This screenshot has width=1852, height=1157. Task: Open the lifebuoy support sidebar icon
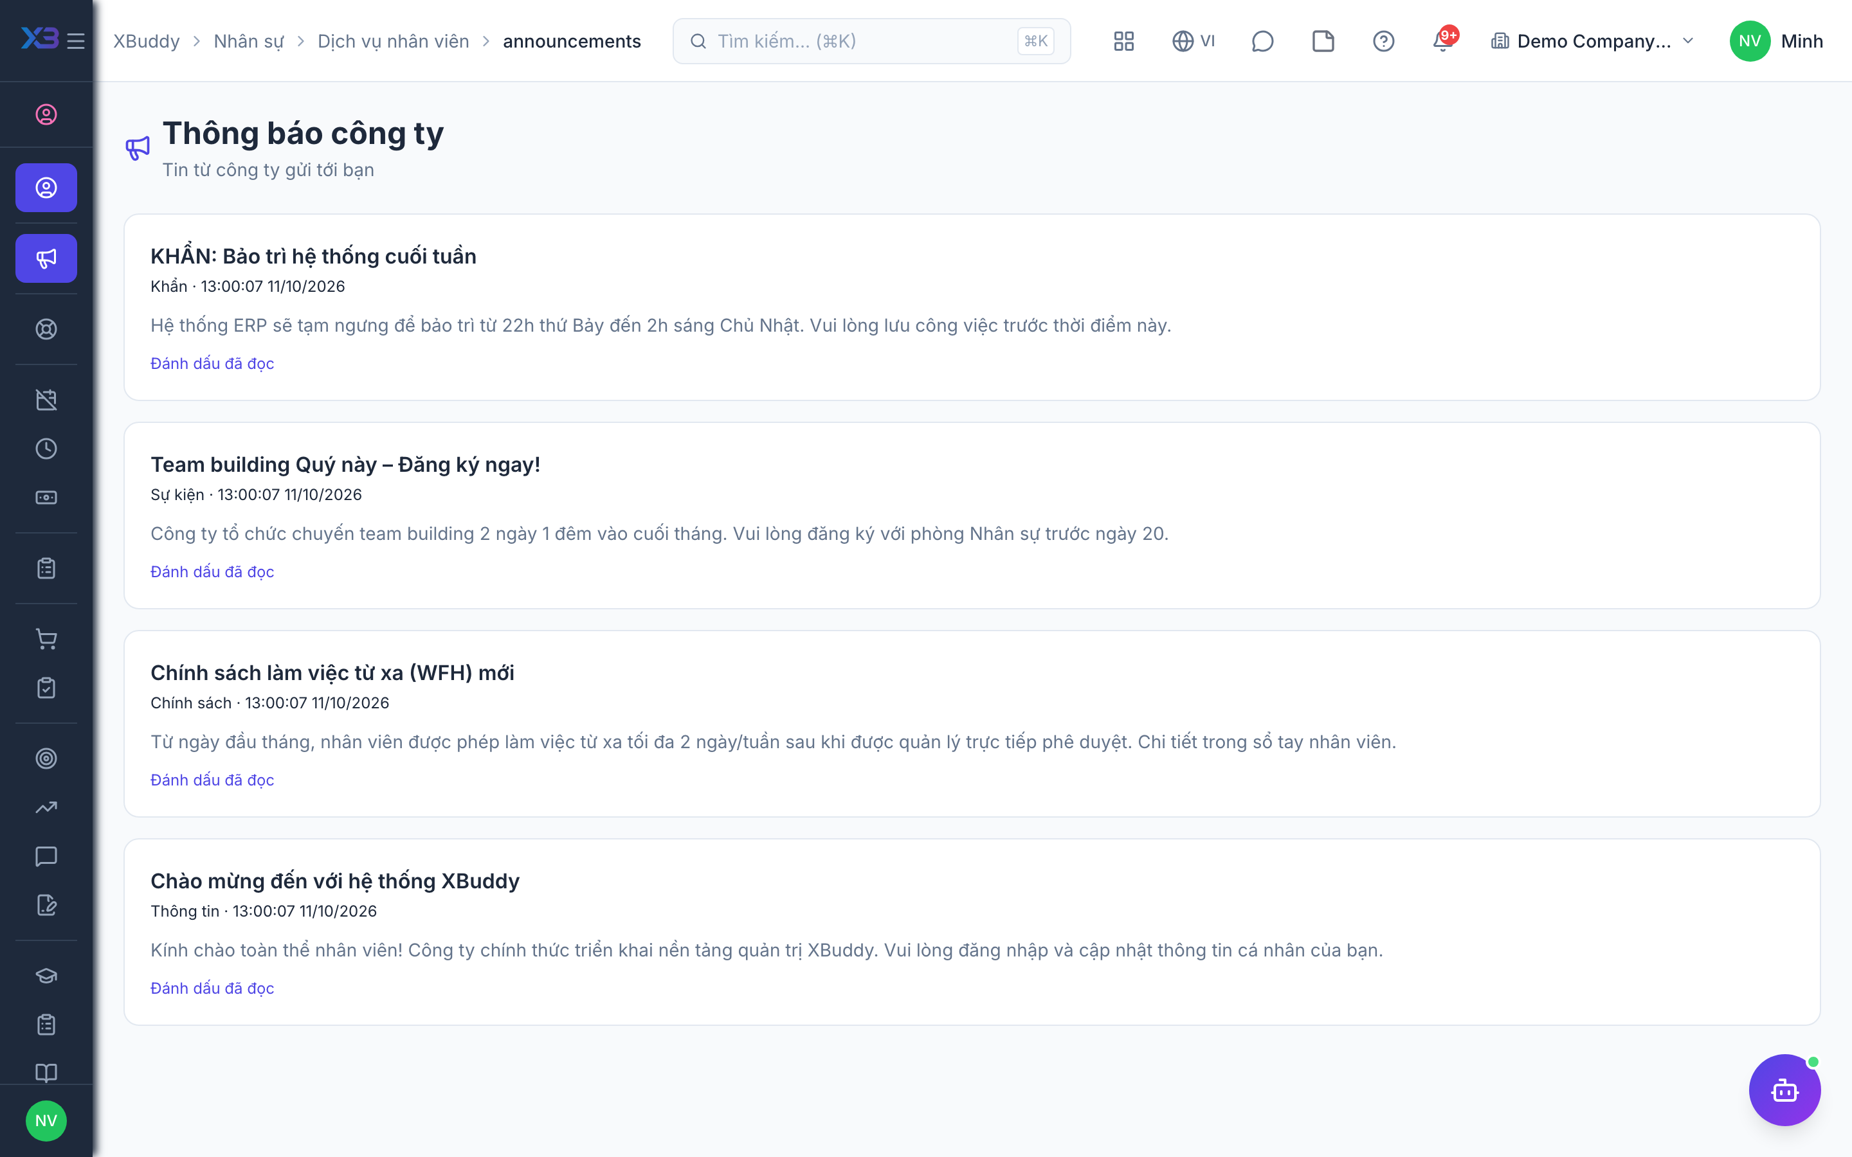click(46, 328)
